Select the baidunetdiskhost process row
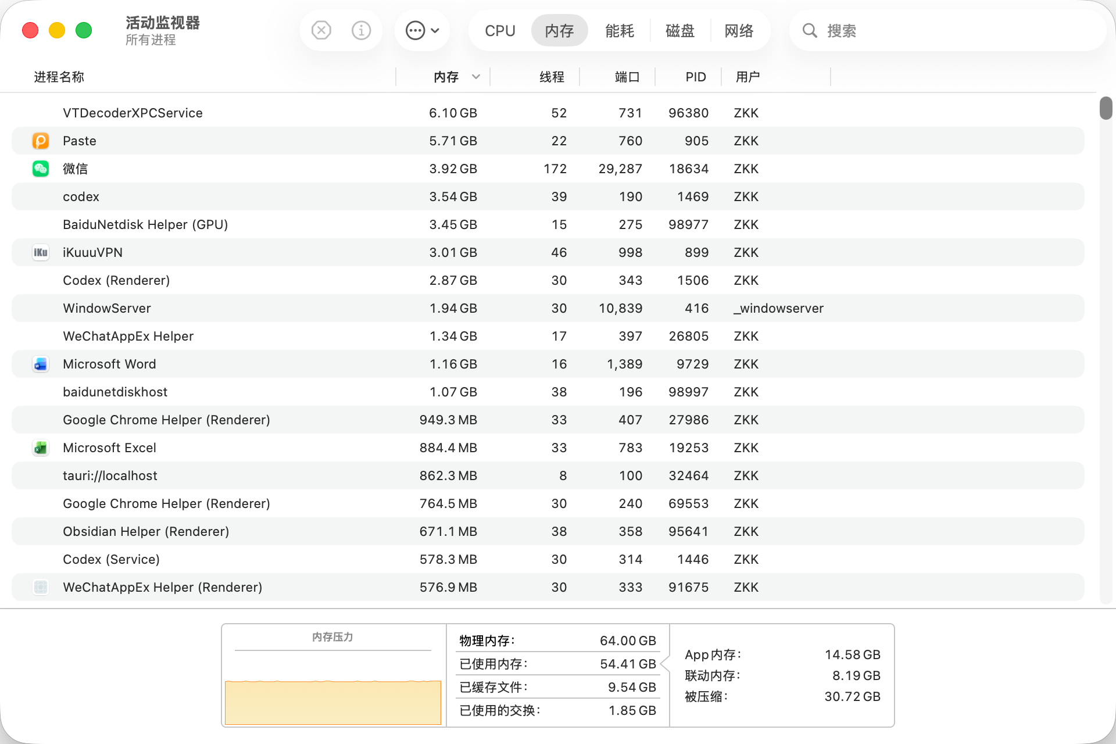 [548, 392]
